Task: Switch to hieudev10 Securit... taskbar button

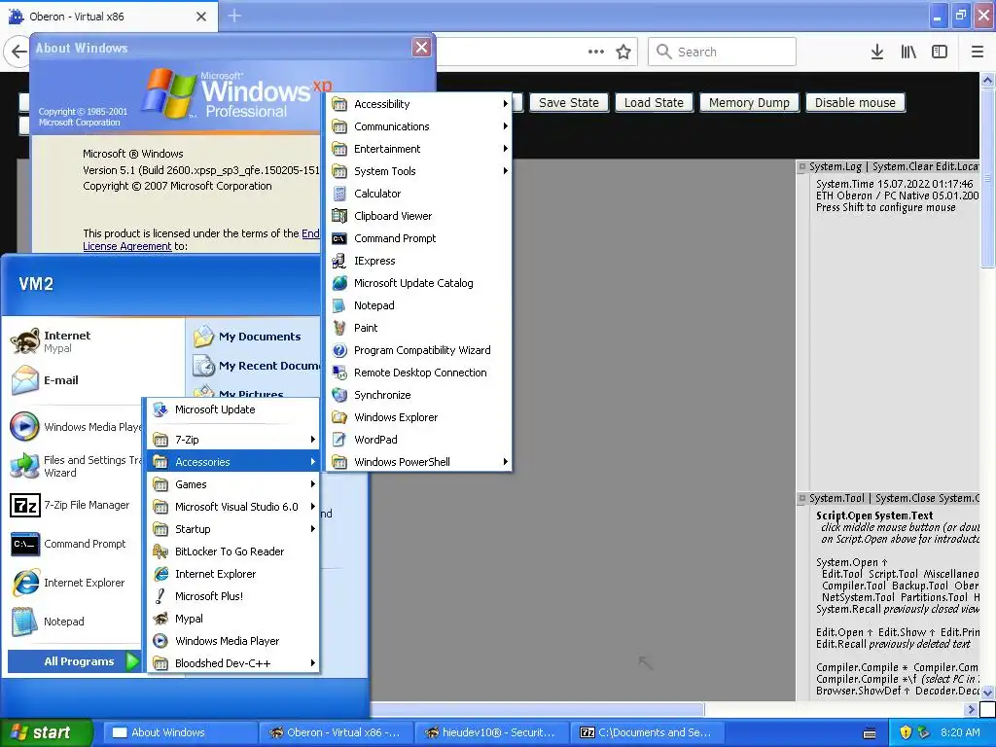Action: point(492,732)
